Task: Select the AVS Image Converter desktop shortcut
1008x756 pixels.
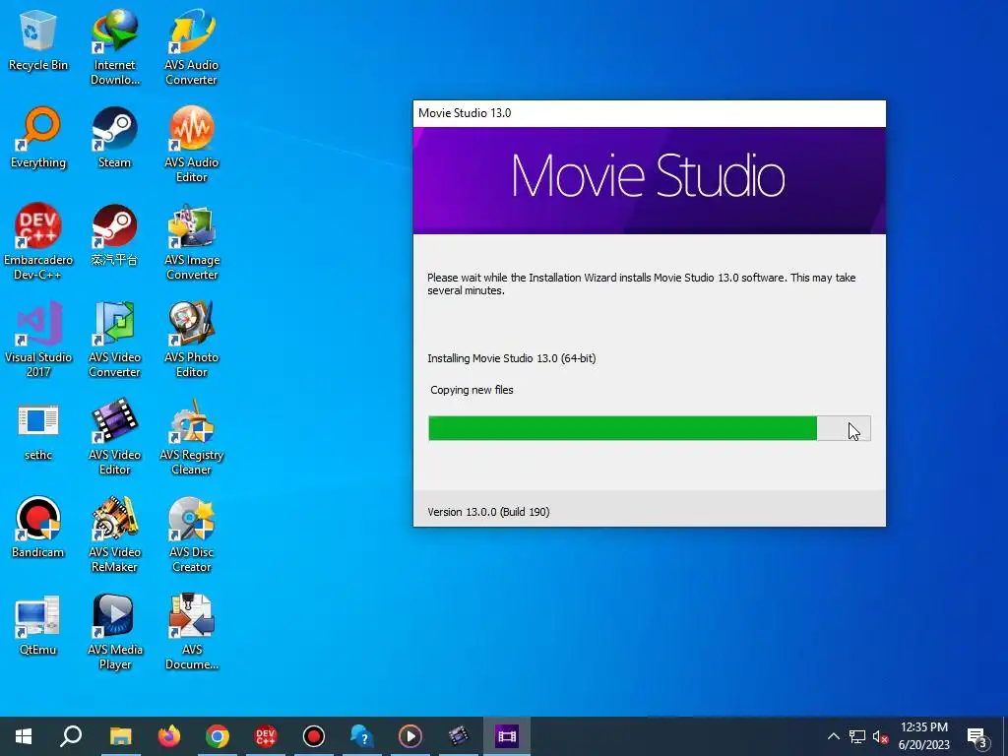Action: [x=192, y=242]
